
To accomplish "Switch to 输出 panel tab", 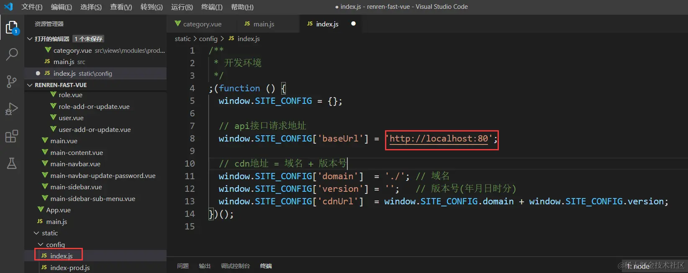I will 205,266.
